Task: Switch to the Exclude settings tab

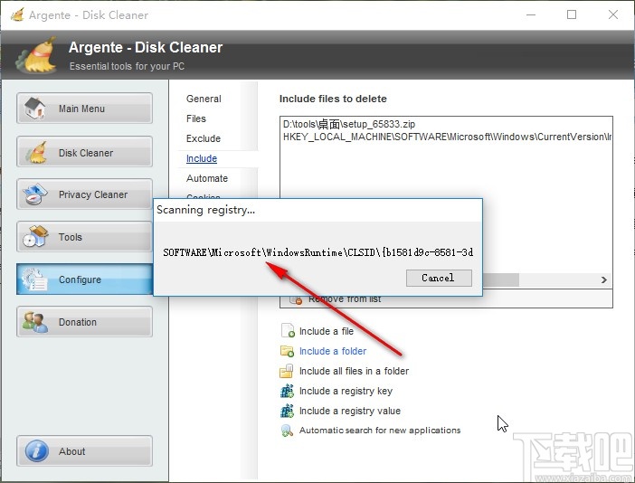Action: 204,138
